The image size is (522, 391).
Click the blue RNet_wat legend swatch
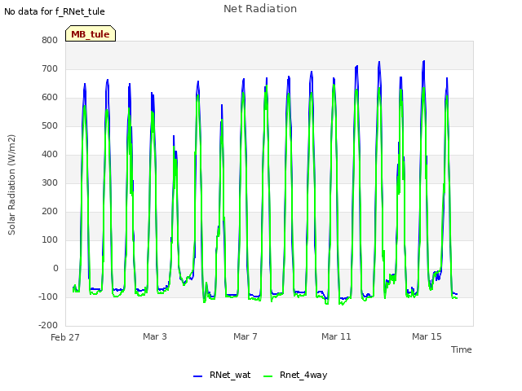click(197, 376)
